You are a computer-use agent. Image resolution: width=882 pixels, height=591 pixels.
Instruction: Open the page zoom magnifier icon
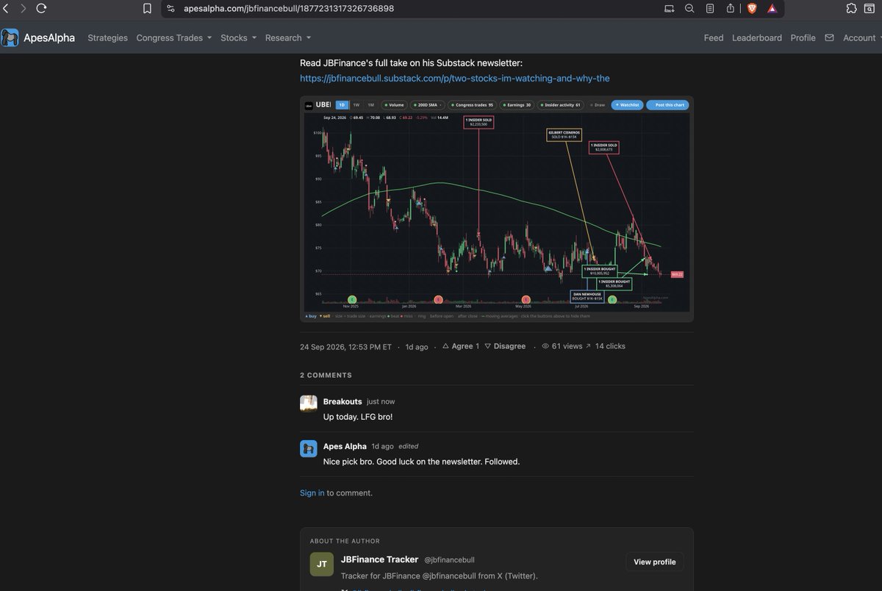pyautogui.click(x=689, y=9)
